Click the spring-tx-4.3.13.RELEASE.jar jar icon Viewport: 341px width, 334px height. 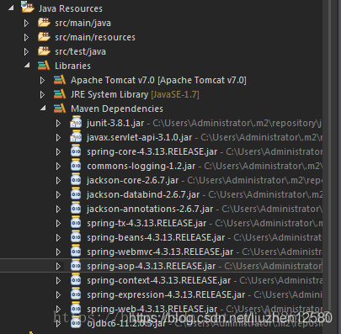(x=76, y=222)
